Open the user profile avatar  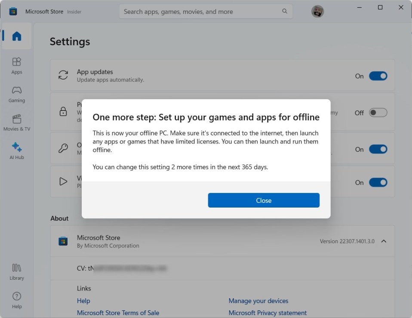tap(317, 12)
